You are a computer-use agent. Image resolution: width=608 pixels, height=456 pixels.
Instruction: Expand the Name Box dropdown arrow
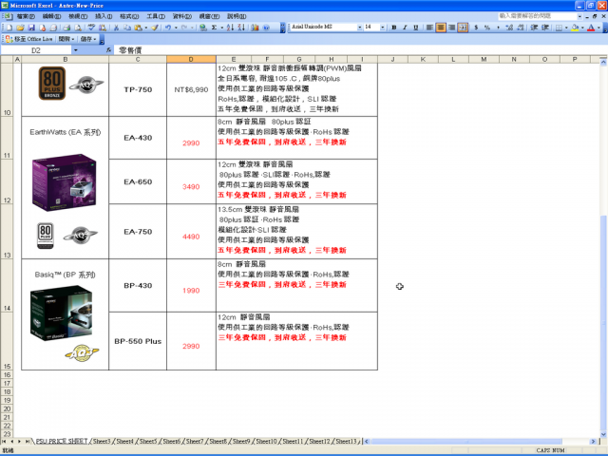(76, 50)
